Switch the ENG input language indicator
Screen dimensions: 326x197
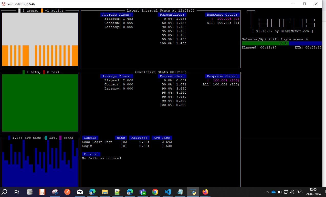(x=299, y=192)
